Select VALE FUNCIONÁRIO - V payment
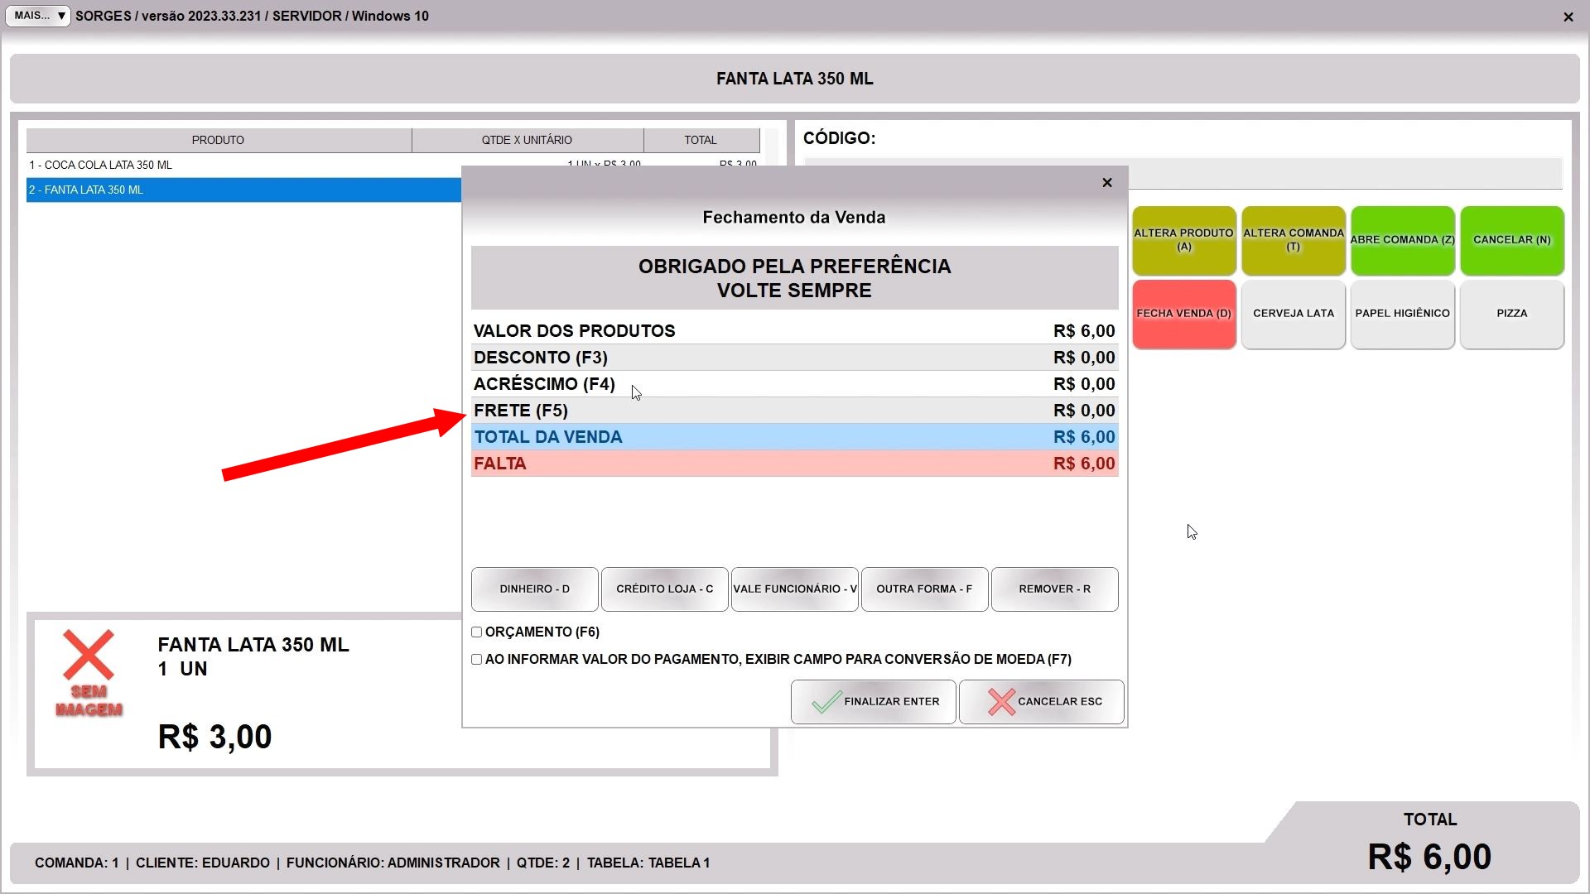The width and height of the screenshot is (1590, 894). coord(795,589)
